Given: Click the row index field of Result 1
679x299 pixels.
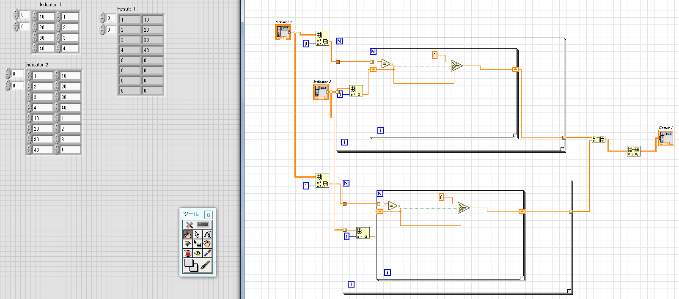Looking at the screenshot, I should coord(111,18).
